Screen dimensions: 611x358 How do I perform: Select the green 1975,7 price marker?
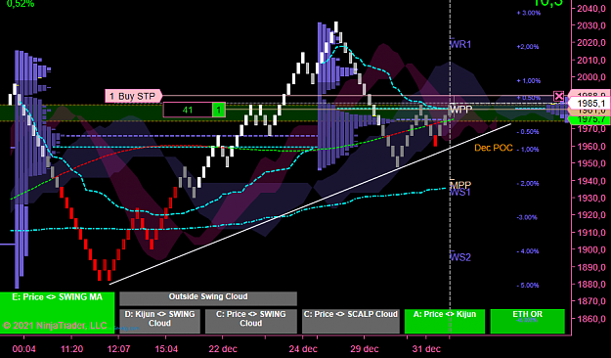click(590, 119)
